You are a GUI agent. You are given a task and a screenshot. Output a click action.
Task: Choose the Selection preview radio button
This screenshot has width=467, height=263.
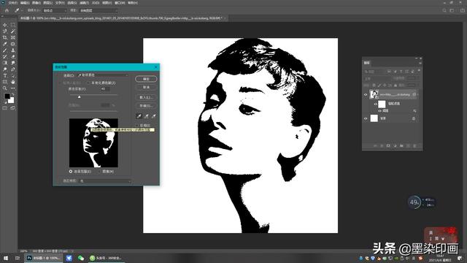click(x=71, y=172)
